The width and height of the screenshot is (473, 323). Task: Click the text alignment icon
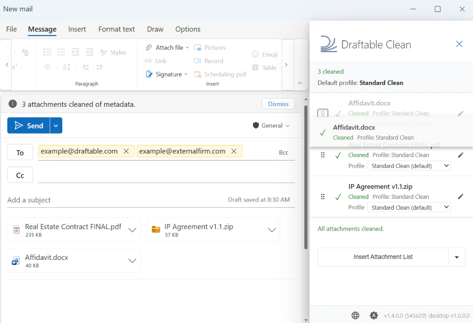click(x=47, y=67)
